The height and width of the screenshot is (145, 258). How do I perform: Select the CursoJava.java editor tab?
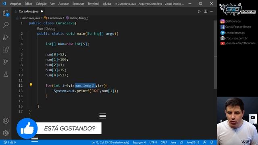29,11
